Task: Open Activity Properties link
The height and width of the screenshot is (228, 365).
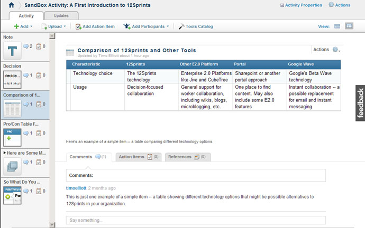Action: tap(300, 5)
